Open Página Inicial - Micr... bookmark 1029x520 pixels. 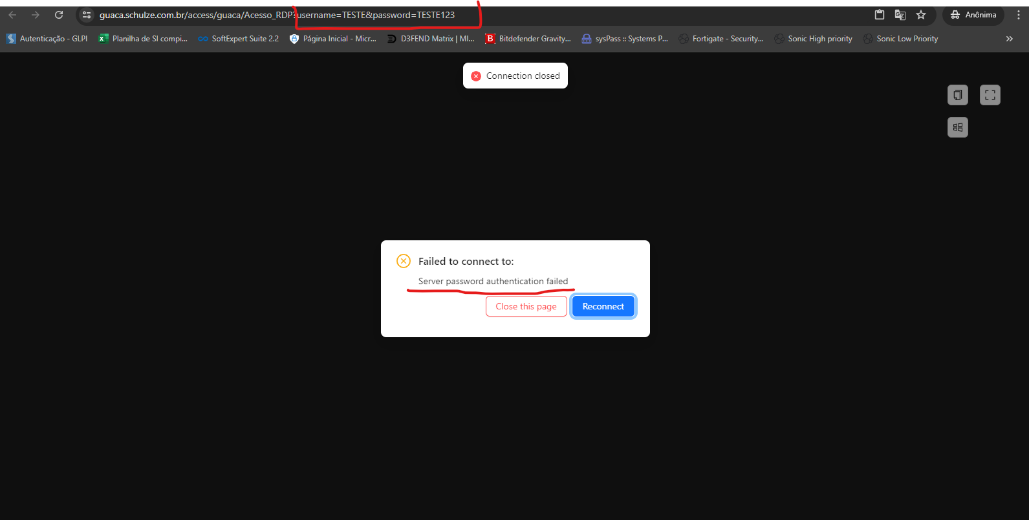[333, 39]
